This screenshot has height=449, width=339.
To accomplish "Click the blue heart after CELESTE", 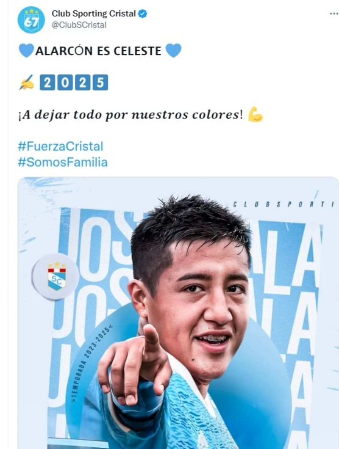I will tap(173, 50).
